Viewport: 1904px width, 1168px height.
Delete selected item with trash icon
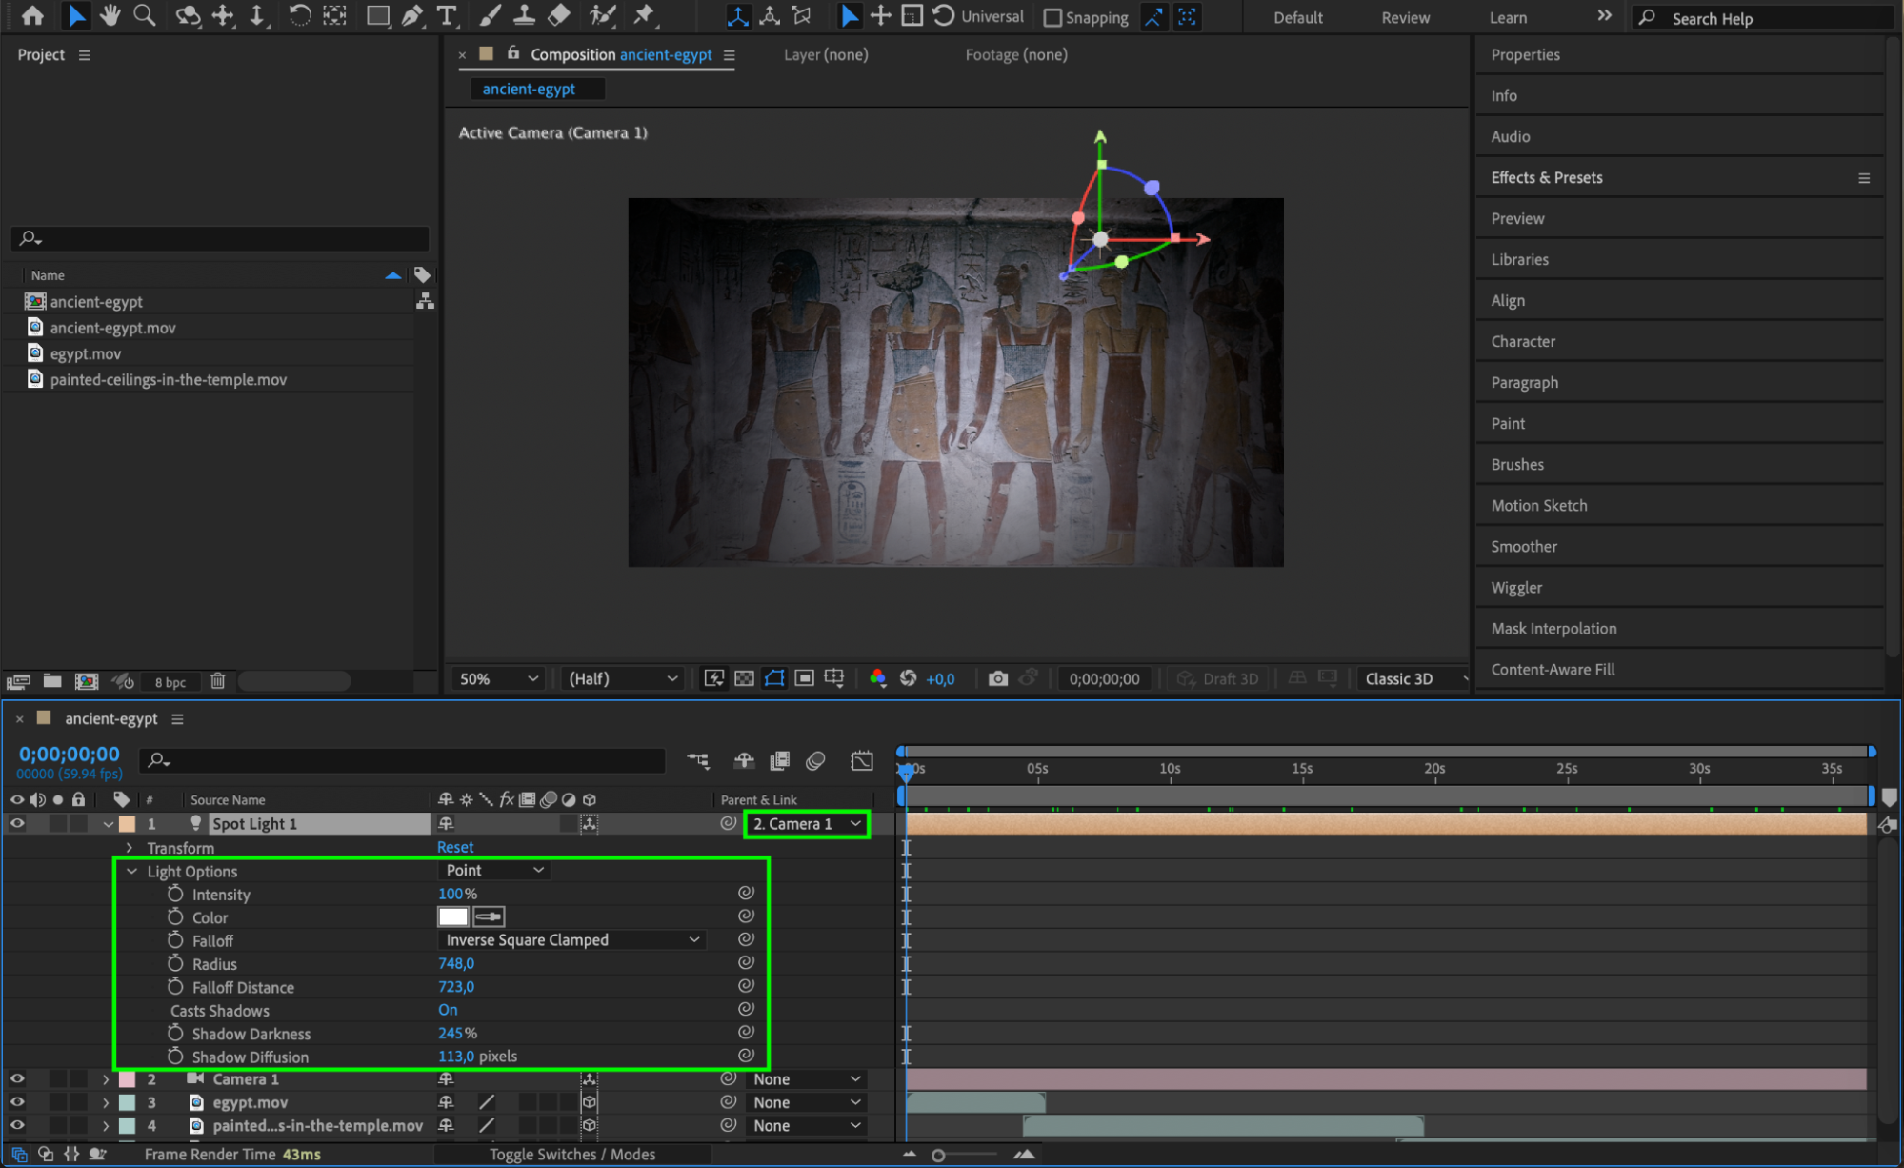pyautogui.click(x=217, y=680)
